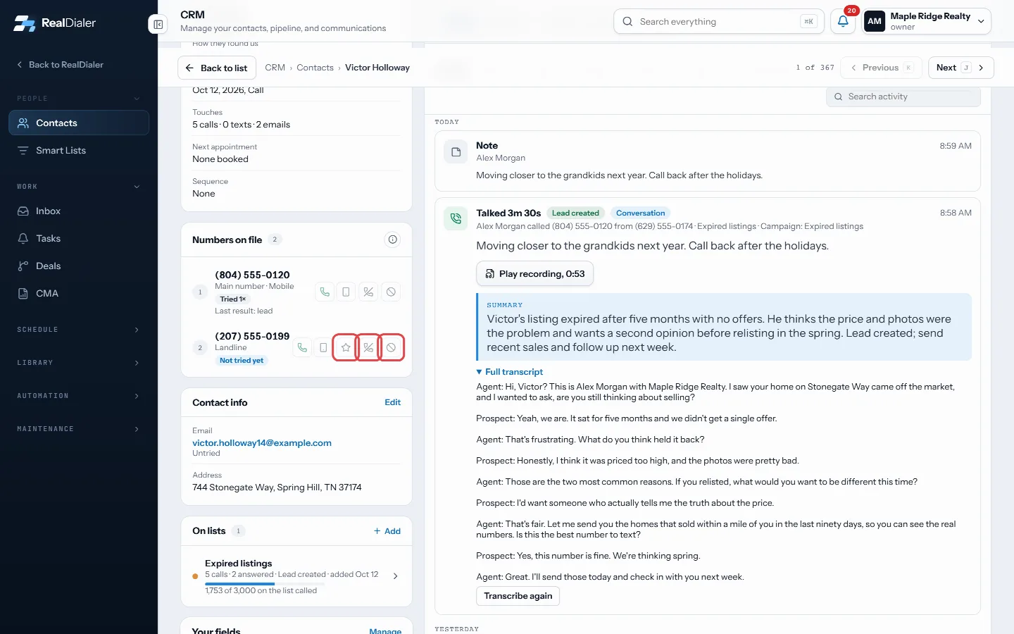The width and height of the screenshot is (1014, 634).
Task: Call the (207) 555-0199 landline
Action: tap(302, 347)
